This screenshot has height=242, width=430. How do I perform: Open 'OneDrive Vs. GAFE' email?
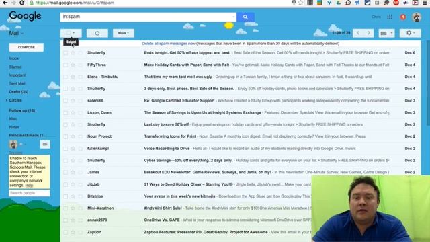162,220
